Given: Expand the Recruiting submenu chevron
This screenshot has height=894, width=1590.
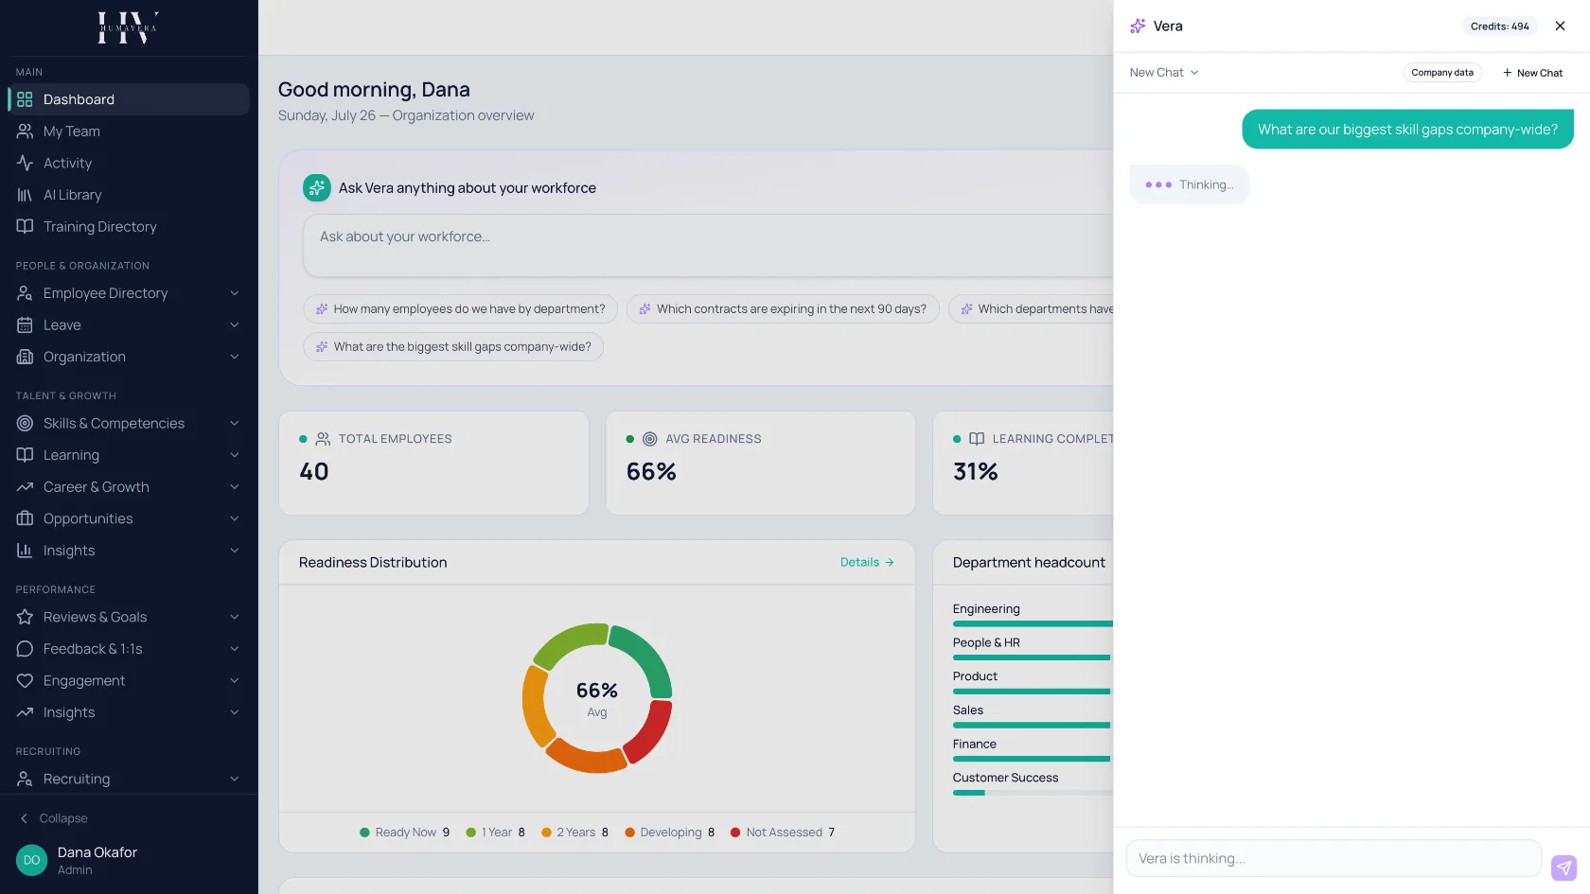Looking at the screenshot, I should (235, 779).
